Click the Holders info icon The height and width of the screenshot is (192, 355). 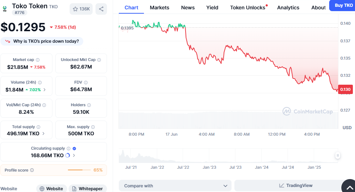click(89, 105)
